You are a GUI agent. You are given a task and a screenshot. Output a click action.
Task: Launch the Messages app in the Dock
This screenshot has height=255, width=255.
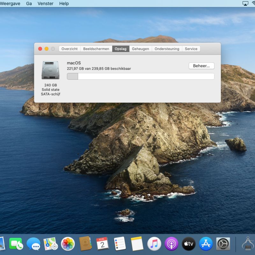point(33,244)
